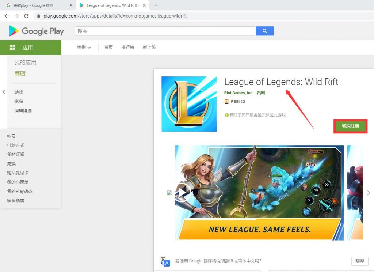Click the green pre-registration info icon
This screenshot has height=272, width=374.
pos(226,115)
